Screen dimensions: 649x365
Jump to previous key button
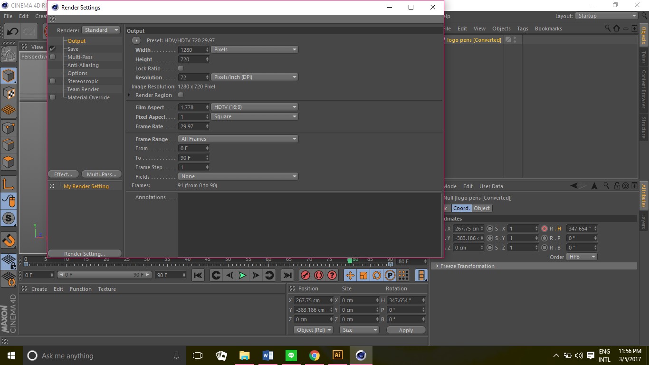coord(216,275)
